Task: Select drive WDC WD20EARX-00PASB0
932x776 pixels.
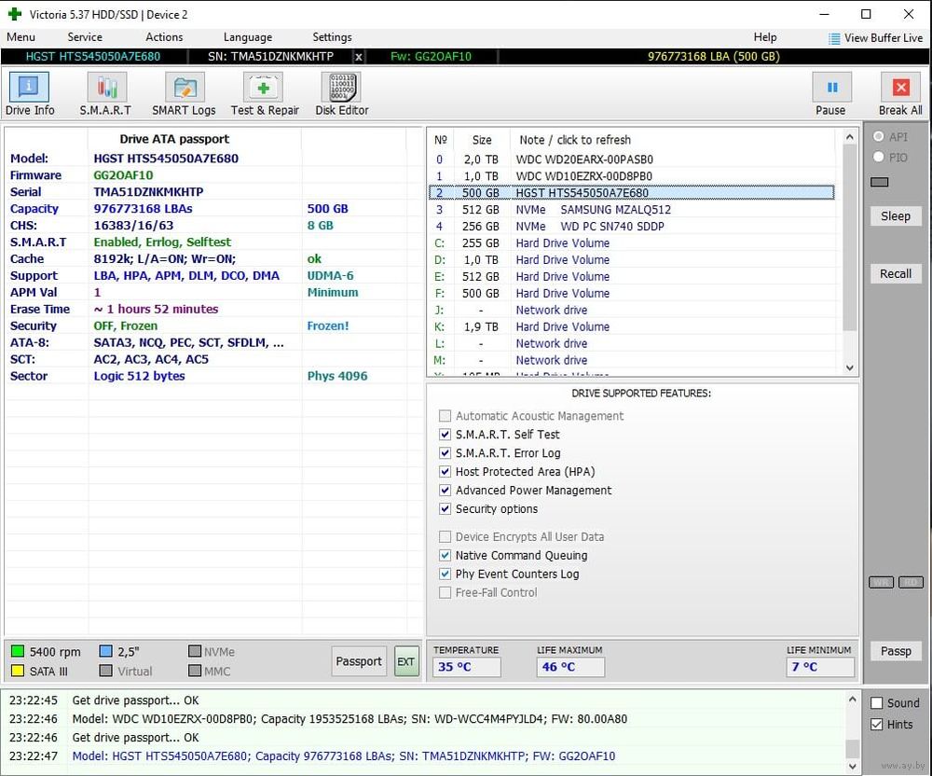Action: pyautogui.click(x=631, y=159)
